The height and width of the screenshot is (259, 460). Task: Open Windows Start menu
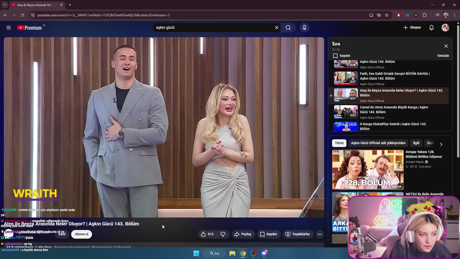[196, 253]
